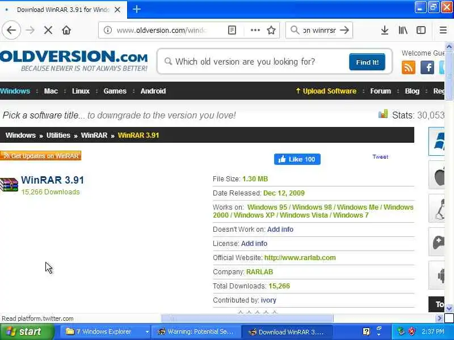This screenshot has height=340, width=454.
Task: Select the Windows platform sidebar icon
Action: (x=436, y=141)
